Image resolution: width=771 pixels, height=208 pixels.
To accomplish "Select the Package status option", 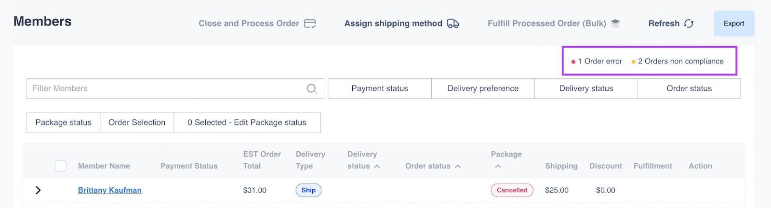I will point(63,122).
